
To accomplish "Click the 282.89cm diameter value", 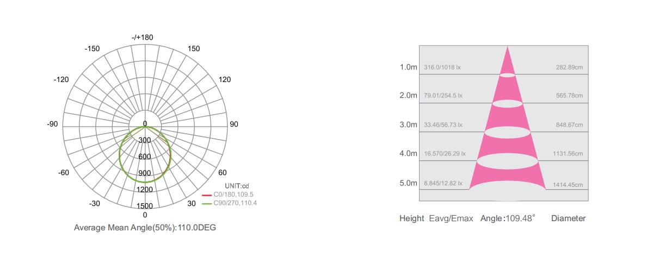I will (569, 67).
